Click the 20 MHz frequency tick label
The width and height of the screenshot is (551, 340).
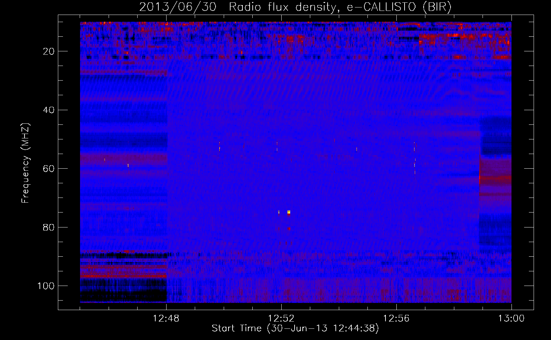pyautogui.click(x=49, y=51)
